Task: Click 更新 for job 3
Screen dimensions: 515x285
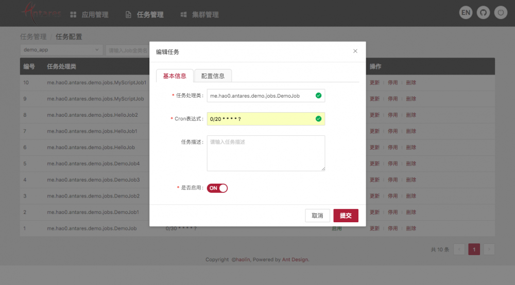Action: [374, 196]
